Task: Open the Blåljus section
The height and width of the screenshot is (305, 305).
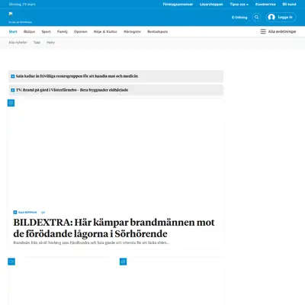Action: [x=29, y=31]
